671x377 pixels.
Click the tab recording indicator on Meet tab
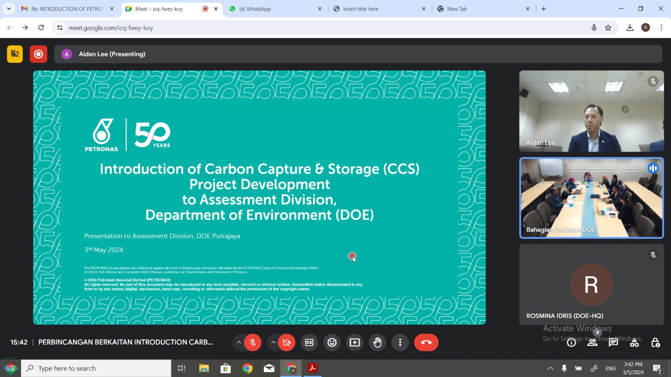click(205, 9)
